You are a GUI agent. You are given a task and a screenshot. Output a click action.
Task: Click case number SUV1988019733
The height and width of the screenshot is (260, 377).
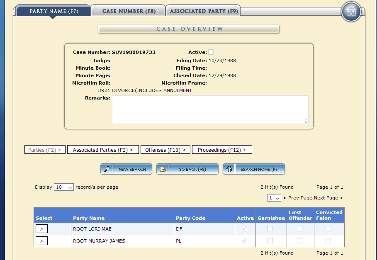[x=134, y=52]
